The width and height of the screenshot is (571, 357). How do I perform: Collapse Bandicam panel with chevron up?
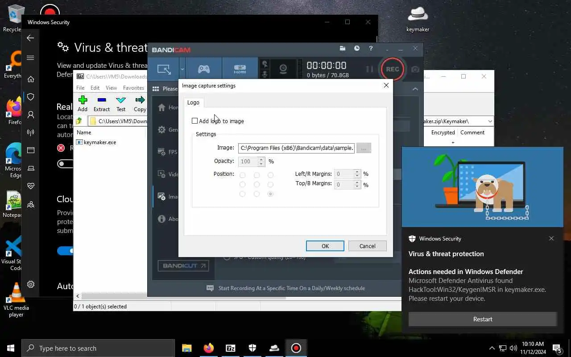click(x=415, y=89)
